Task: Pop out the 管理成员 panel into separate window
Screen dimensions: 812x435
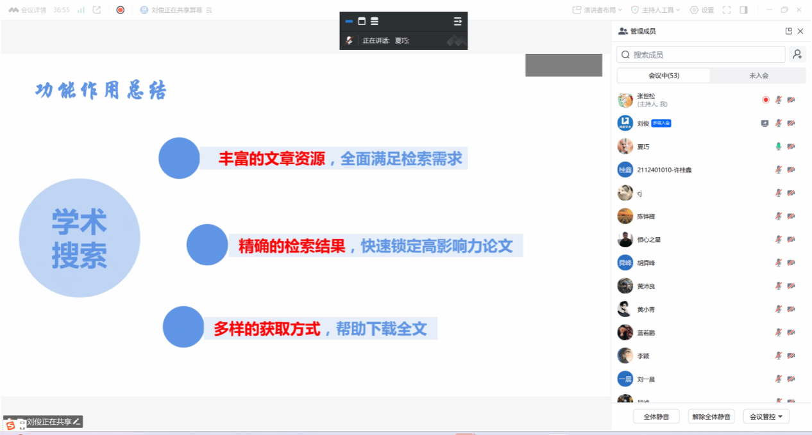Action: (788, 31)
